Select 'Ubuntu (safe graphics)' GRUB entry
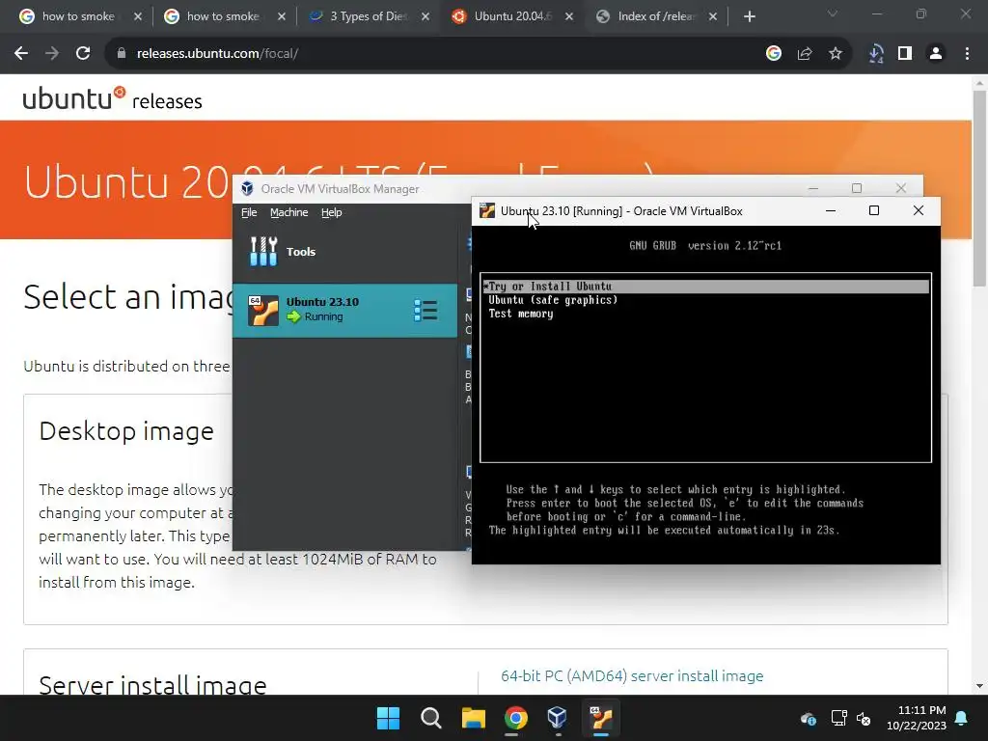Screen dimensions: 988x741 pos(553,300)
